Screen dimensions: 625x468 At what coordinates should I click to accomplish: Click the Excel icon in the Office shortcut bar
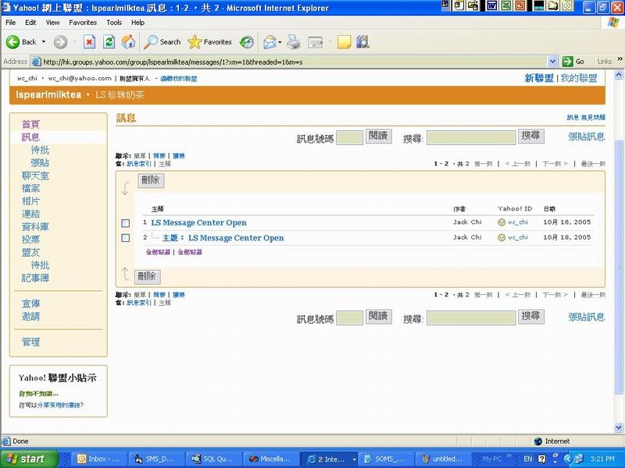click(506, 5)
